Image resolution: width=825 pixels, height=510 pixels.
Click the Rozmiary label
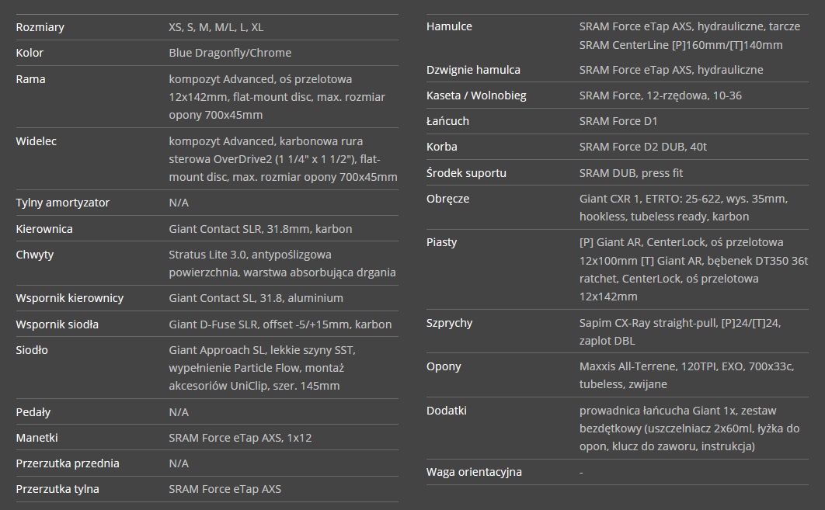pyautogui.click(x=40, y=27)
